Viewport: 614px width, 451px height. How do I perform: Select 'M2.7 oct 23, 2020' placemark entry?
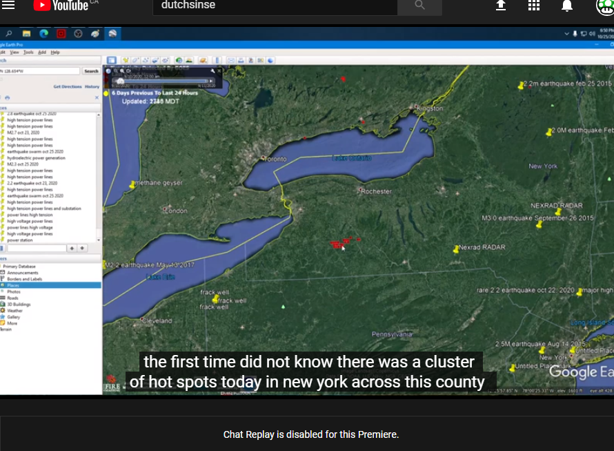pyautogui.click(x=23, y=133)
